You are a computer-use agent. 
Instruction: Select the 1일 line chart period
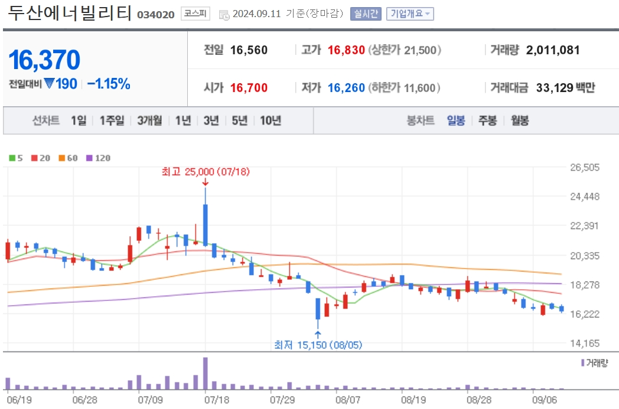tap(79, 120)
